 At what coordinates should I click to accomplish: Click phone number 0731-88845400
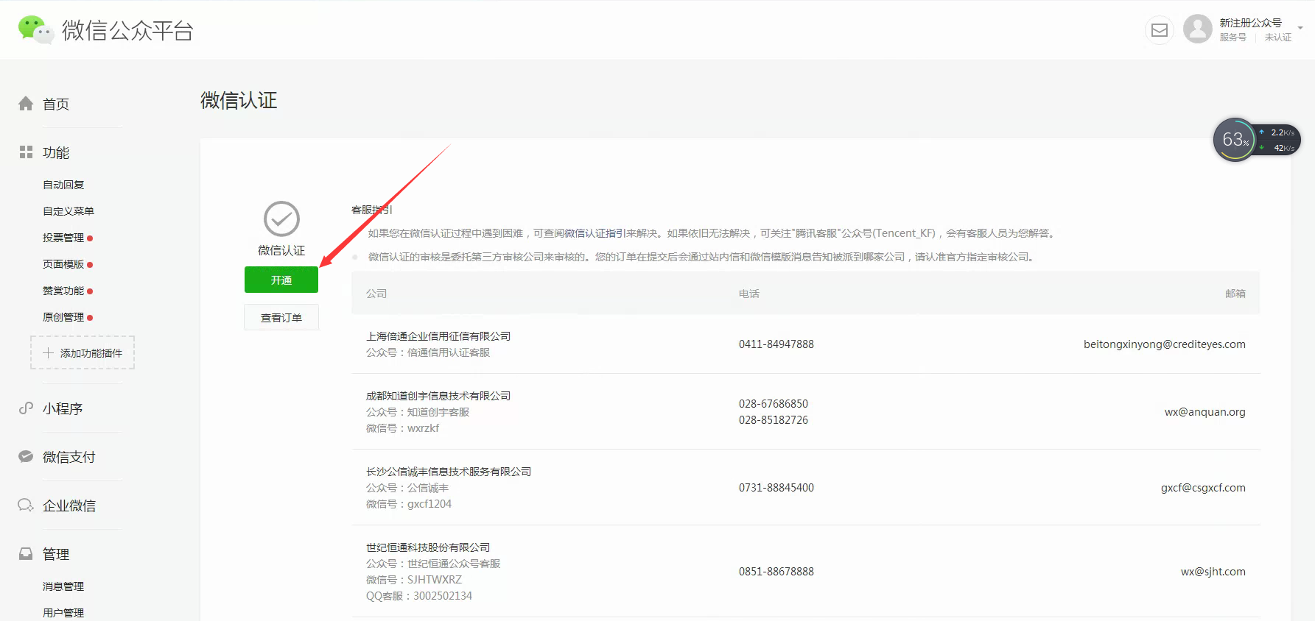[x=776, y=488]
